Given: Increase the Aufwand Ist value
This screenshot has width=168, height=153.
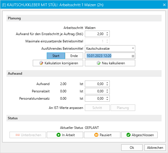Looking at the screenshot, I should click(108, 83).
